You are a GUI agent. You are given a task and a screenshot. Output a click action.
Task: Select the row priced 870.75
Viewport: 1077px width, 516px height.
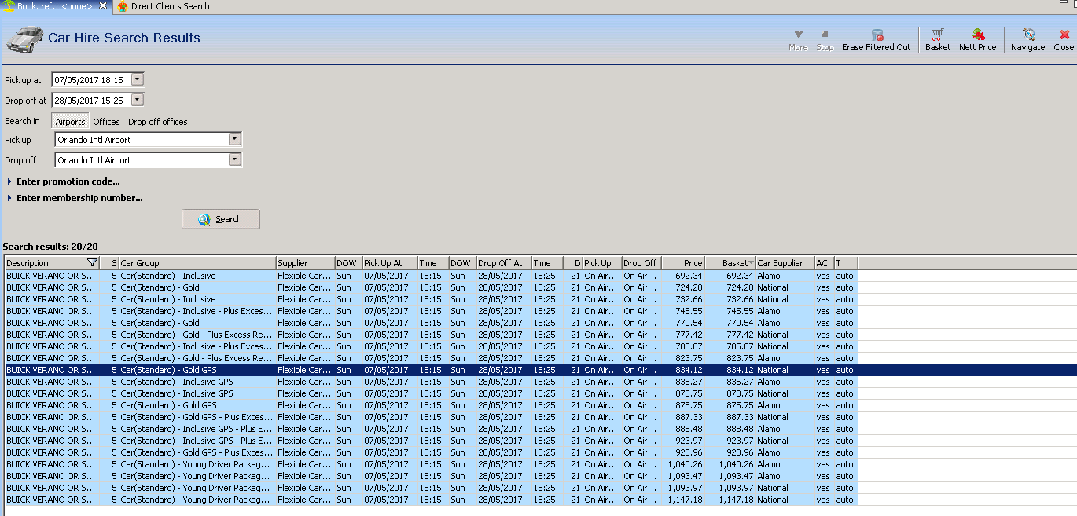click(x=431, y=393)
